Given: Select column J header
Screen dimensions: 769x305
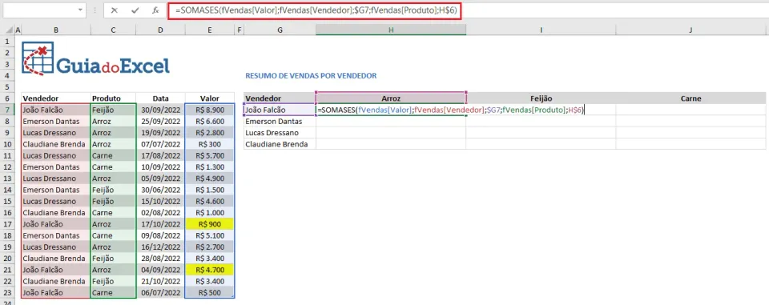Looking at the screenshot, I should tap(690, 30).
